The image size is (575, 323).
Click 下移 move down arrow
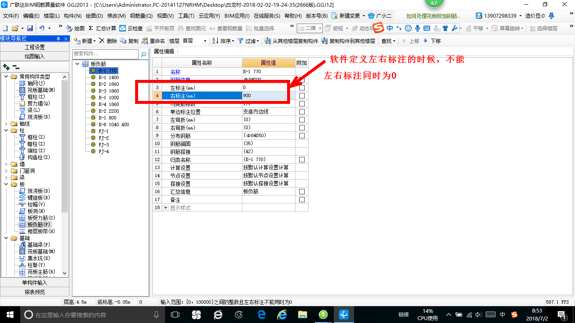point(432,41)
